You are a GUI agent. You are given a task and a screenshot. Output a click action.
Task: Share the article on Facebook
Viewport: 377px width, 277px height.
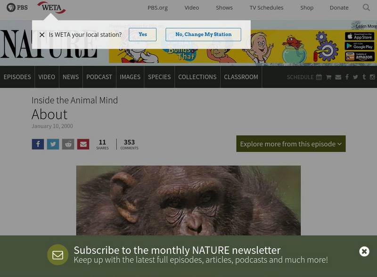[x=38, y=144]
